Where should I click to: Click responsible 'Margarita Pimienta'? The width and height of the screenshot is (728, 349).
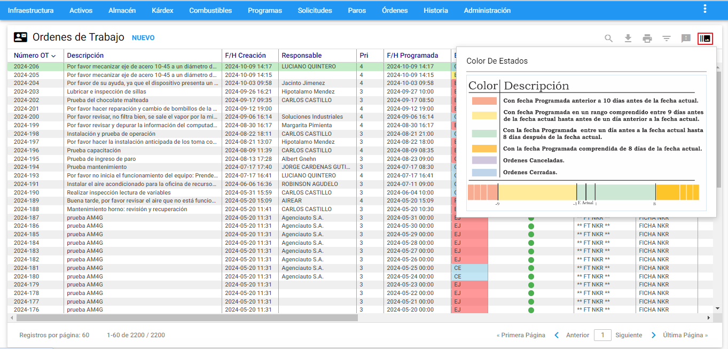coord(307,125)
